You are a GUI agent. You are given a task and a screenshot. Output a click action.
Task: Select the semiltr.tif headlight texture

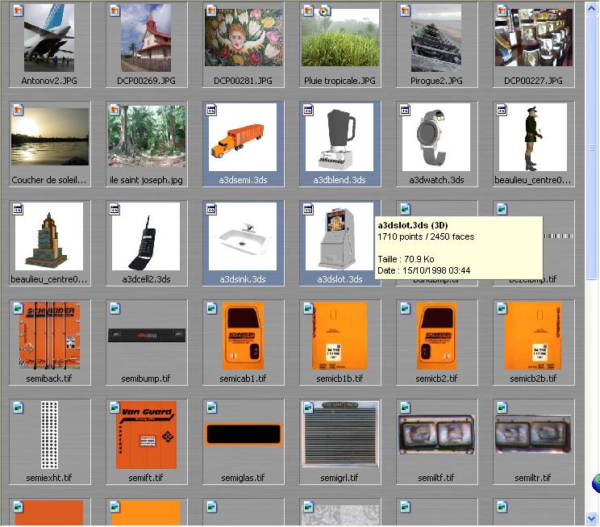533,434
